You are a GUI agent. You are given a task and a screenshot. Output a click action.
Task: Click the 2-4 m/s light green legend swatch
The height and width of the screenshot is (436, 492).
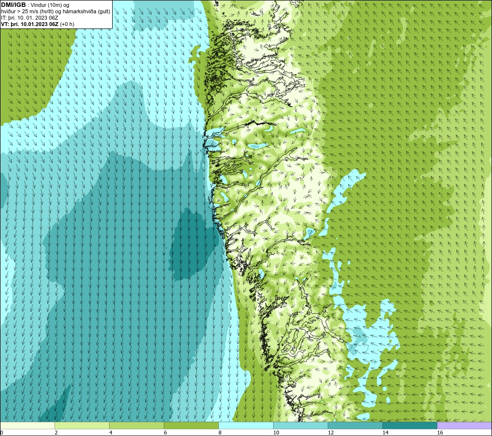(x=82, y=425)
